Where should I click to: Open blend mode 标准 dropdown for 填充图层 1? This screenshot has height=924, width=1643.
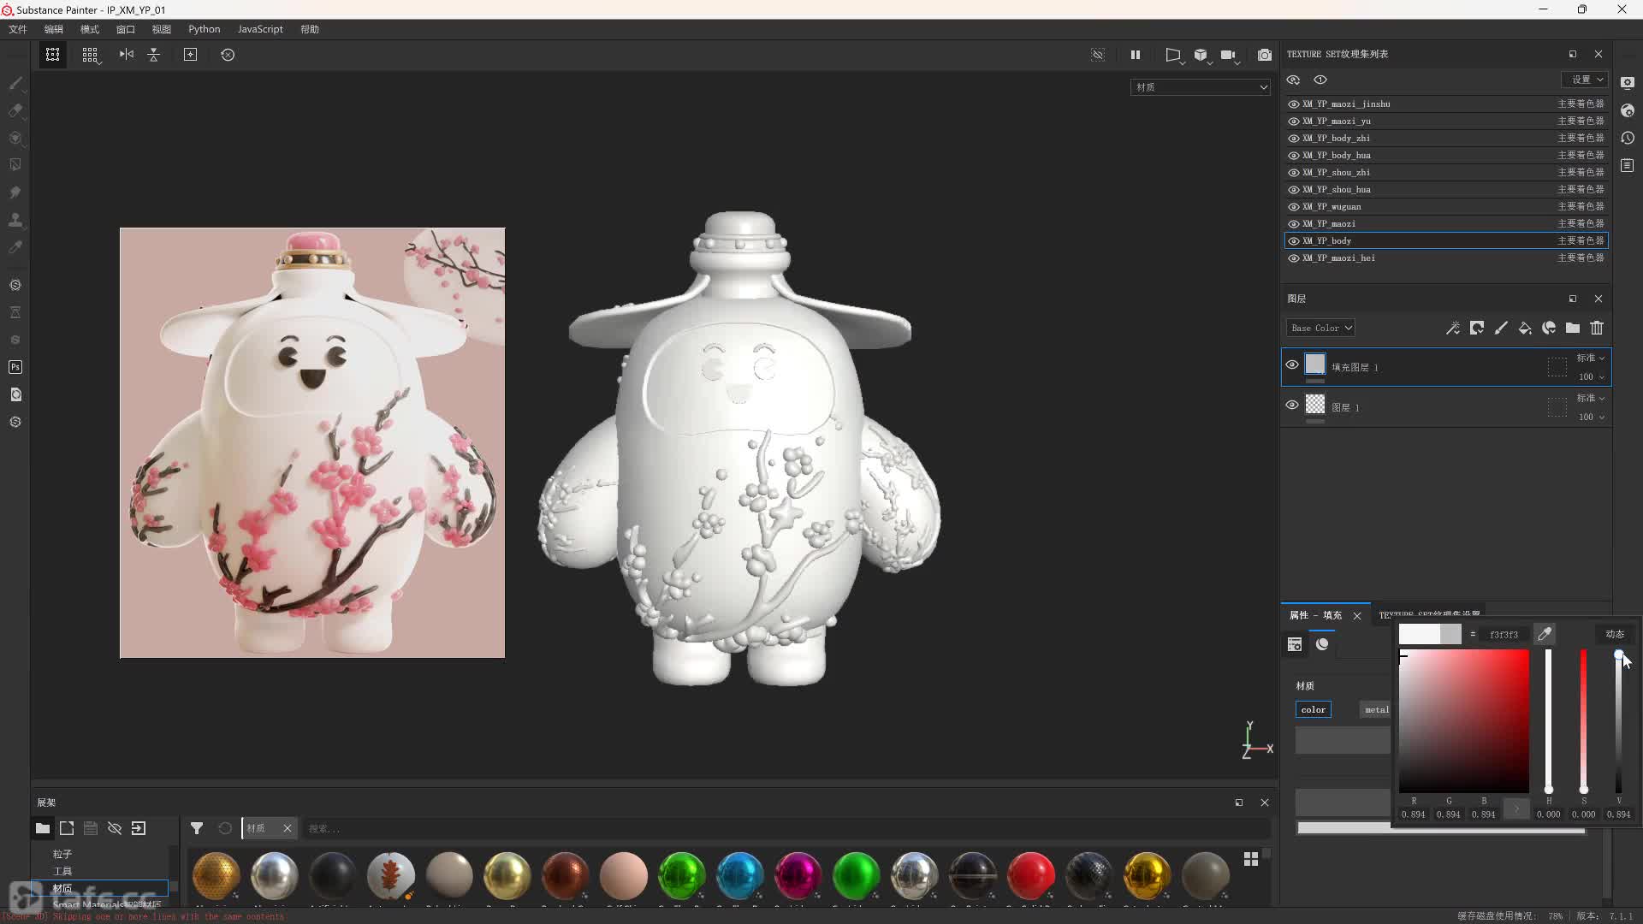coord(1591,358)
